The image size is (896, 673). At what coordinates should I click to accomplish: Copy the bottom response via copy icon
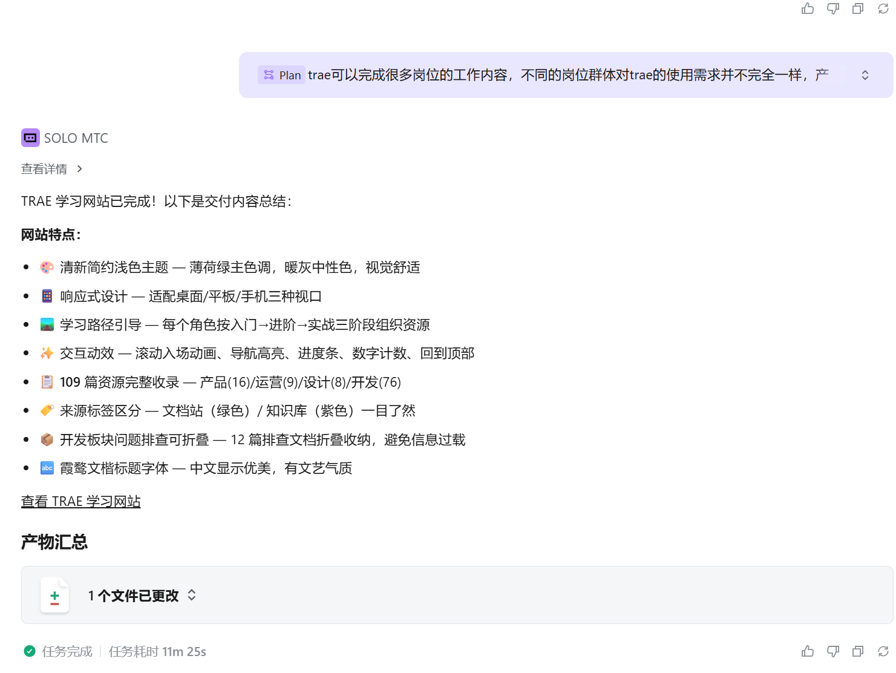click(x=858, y=651)
